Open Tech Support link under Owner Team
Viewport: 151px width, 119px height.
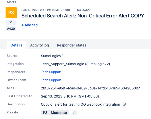(51, 80)
